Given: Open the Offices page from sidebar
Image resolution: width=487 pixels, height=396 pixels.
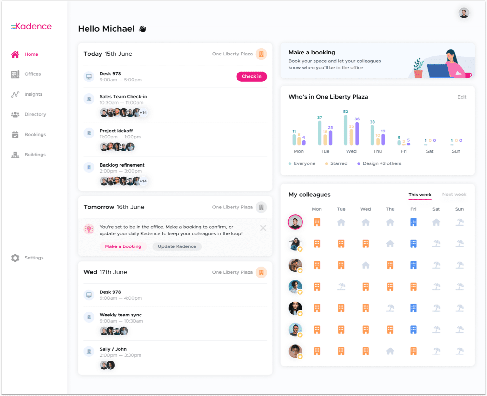Looking at the screenshot, I should point(32,74).
